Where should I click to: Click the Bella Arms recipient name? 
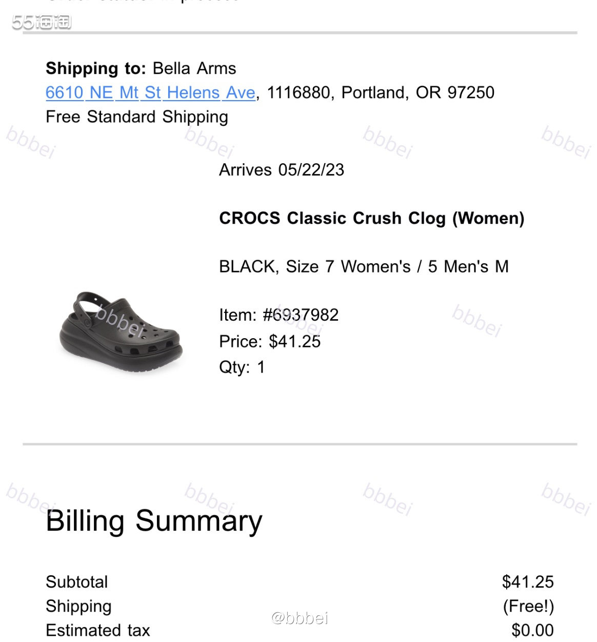click(x=194, y=68)
